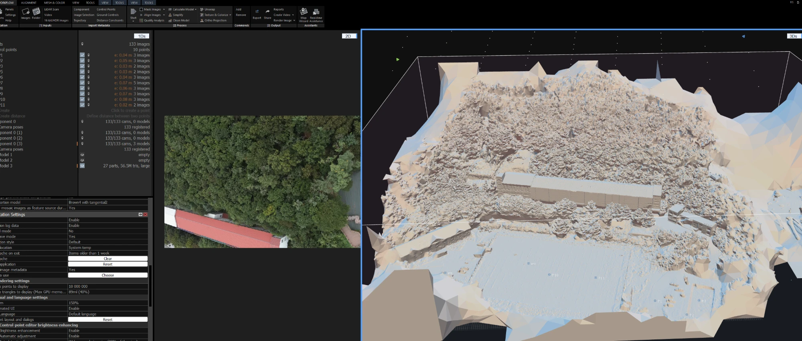Click the Clean Model tool
This screenshot has width=802, height=341.
179,20
